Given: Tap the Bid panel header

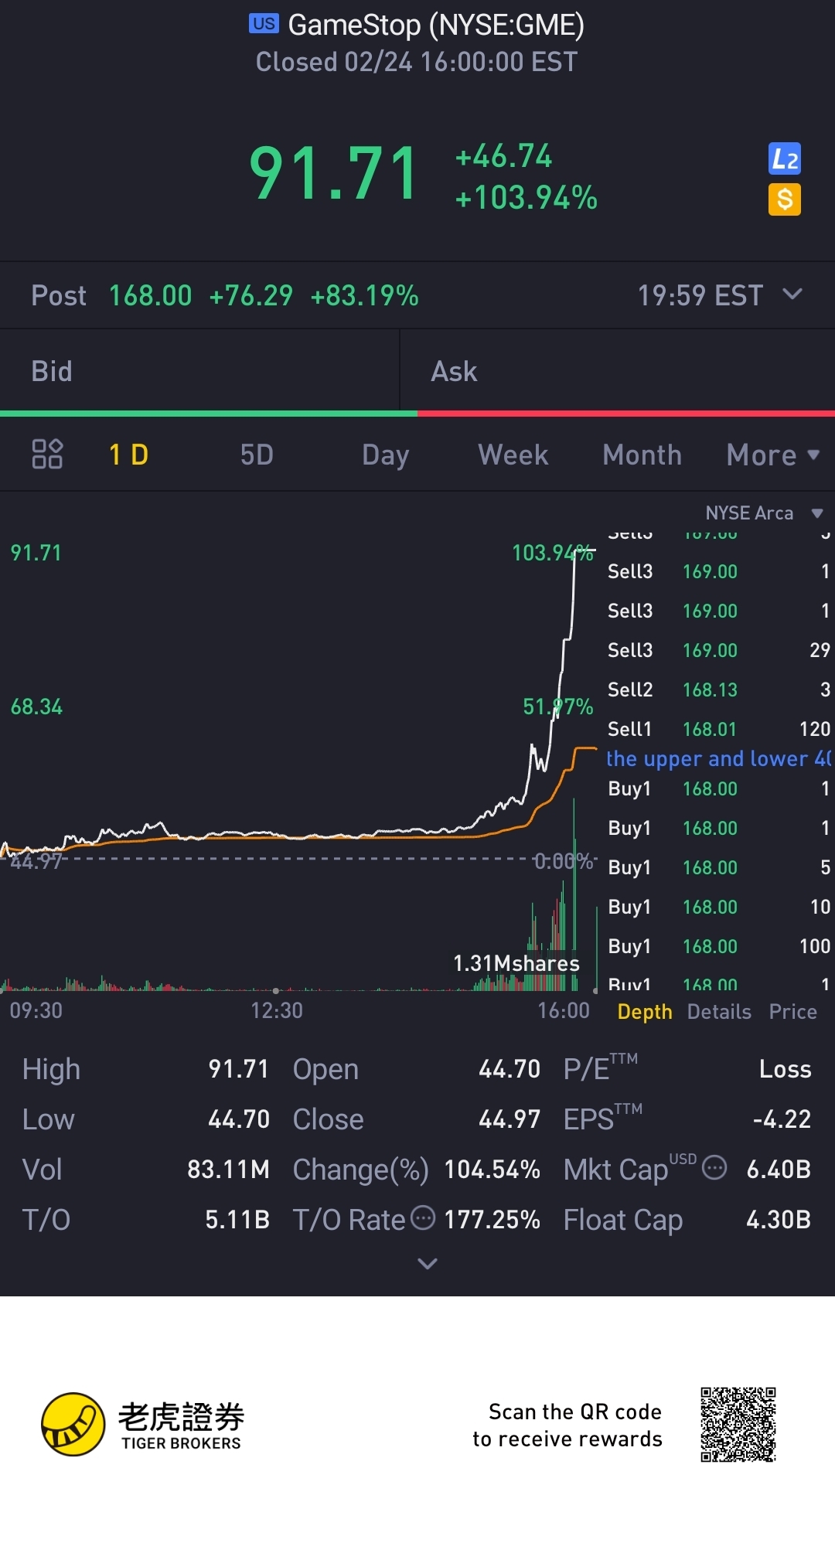Looking at the screenshot, I should click(199, 371).
